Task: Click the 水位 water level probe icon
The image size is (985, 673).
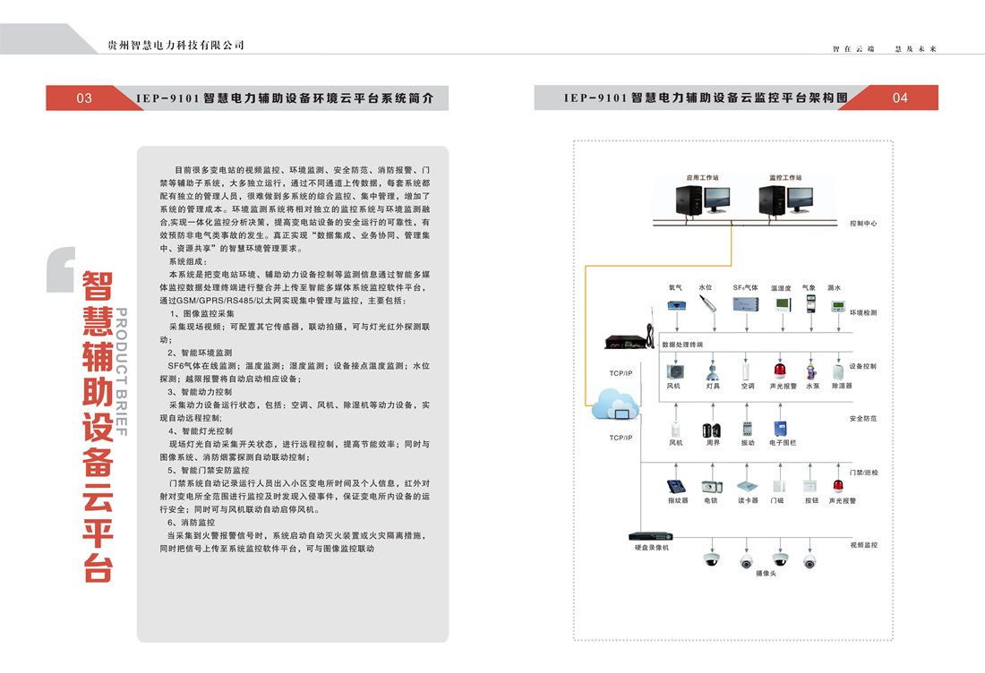Action: click(707, 305)
